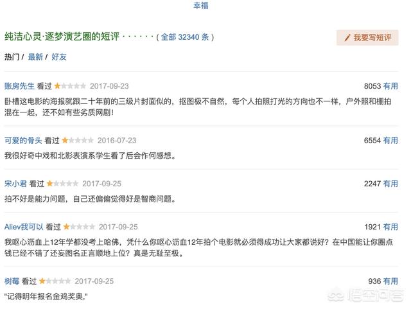Mark 账房先生's review as 有用

pos(390,85)
